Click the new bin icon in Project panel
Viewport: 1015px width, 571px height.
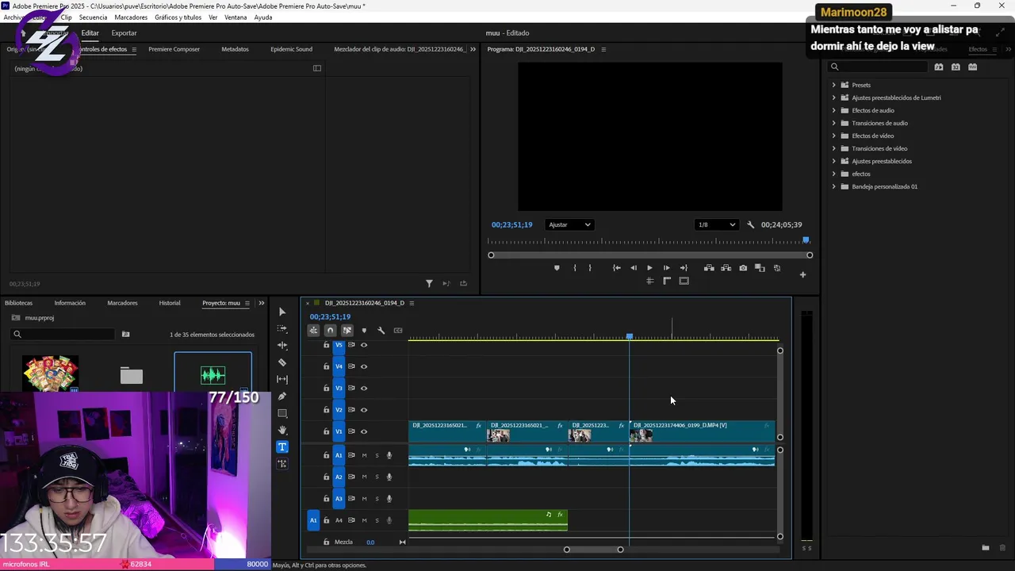tap(125, 335)
